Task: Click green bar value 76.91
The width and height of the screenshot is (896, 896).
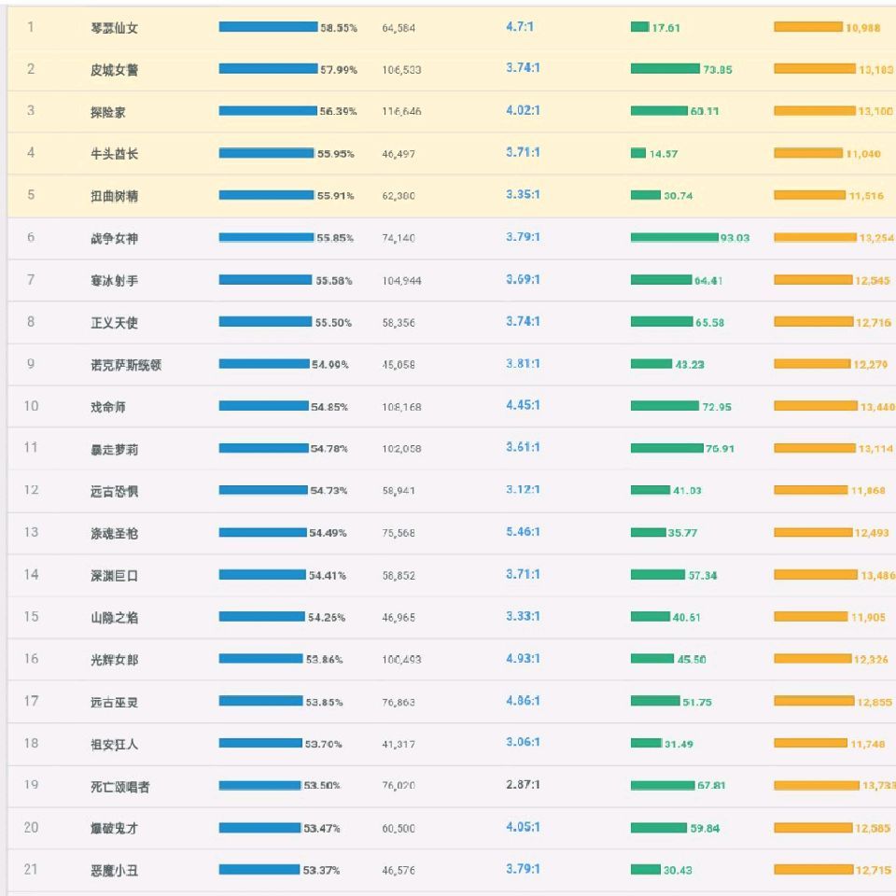Action: click(x=720, y=449)
